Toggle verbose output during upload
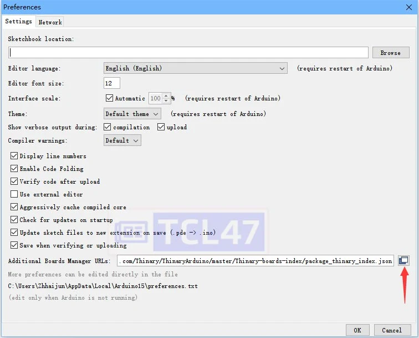The image size is (419, 338). coord(161,127)
